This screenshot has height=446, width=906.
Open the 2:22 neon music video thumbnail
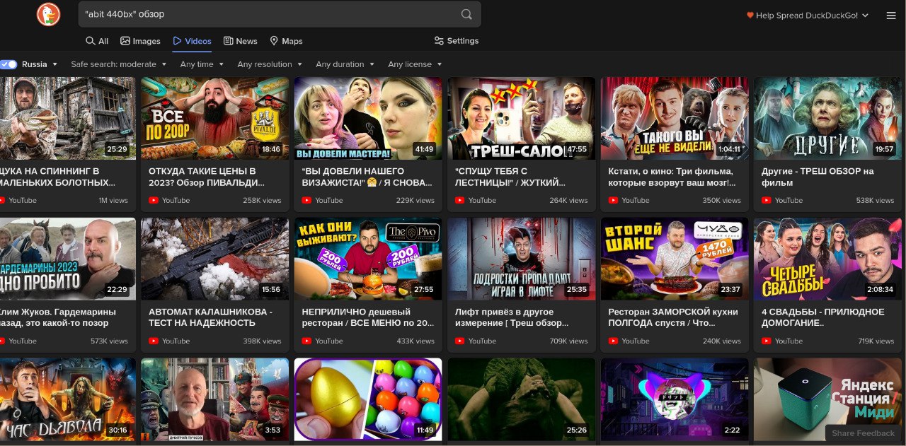click(675, 399)
